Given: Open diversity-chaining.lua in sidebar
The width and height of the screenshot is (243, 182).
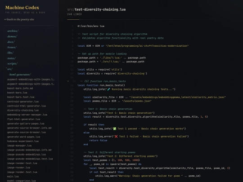Looking at the screenshot, I should pos(23,110).
